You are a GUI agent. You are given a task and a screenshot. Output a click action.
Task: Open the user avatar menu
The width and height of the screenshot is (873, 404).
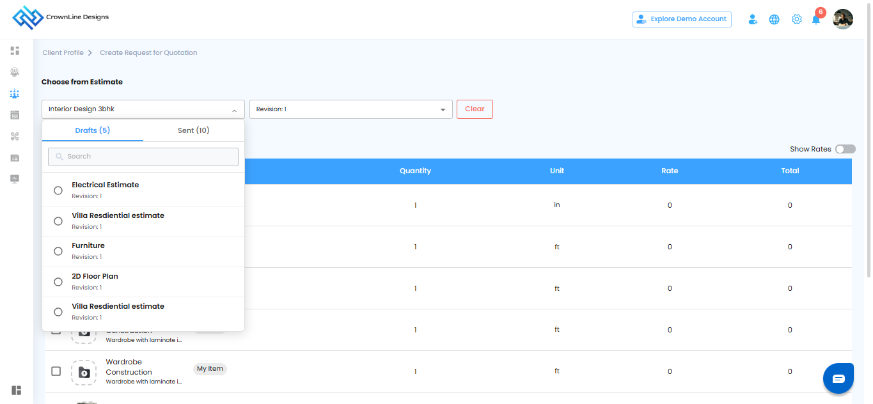843,19
